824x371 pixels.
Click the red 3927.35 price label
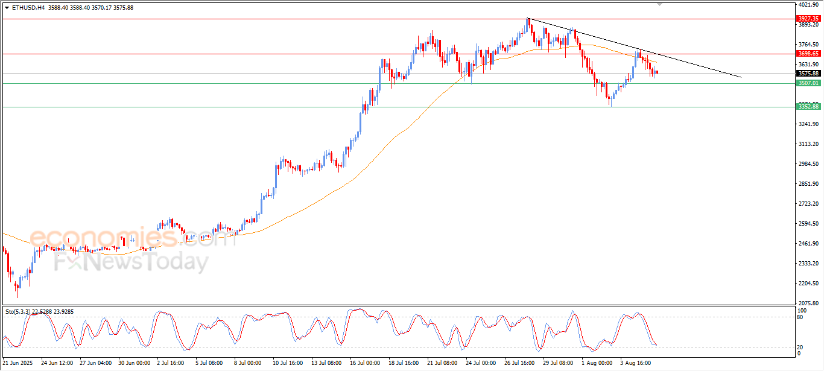(x=808, y=19)
